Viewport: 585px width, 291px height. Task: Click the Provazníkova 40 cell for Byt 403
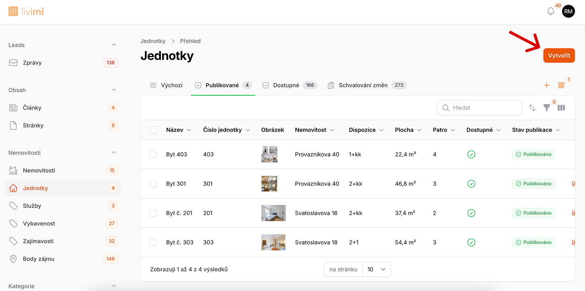[x=317, y=154]
